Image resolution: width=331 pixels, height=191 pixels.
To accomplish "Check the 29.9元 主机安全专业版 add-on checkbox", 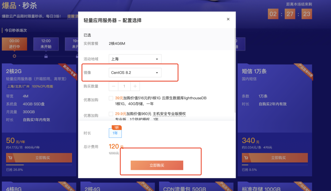I will pos(111,114).
